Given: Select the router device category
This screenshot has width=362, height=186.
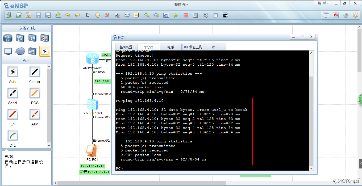Looking at the screenshot, I should pyautogui.click(x=8, y=38).
